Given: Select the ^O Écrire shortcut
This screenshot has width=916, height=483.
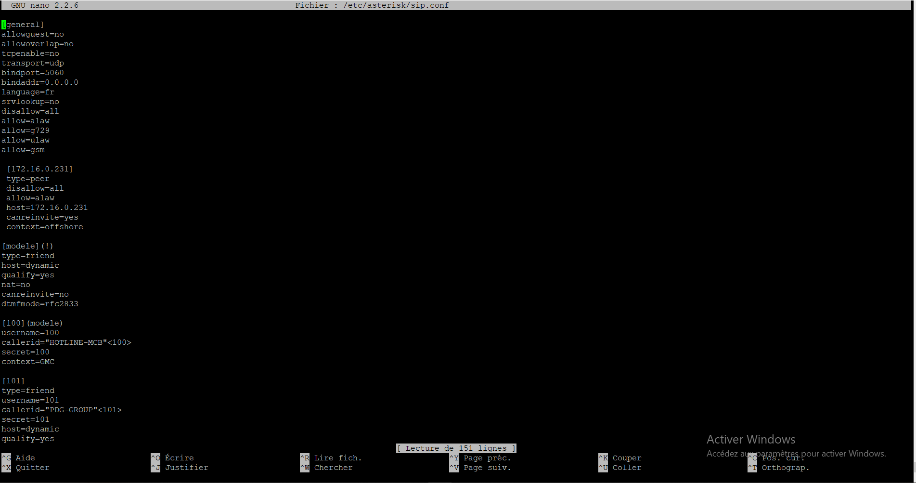Looking at the screenshot, I should [x=172, y=458].
